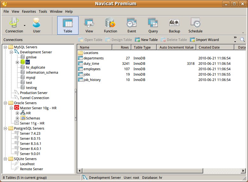The image size is (248, 182).
Task: Open the Query toolbar icon
Action: (153, 25)
